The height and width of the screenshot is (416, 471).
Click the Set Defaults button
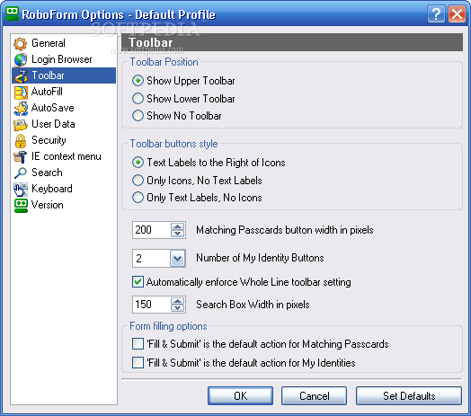point(409,396)
